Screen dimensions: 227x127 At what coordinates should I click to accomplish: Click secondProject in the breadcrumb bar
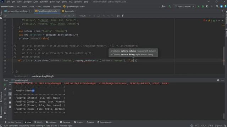8,6
